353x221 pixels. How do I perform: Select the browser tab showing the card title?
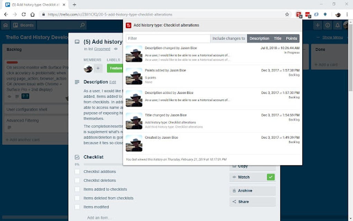pyautogui.click(x=33, y=5)
